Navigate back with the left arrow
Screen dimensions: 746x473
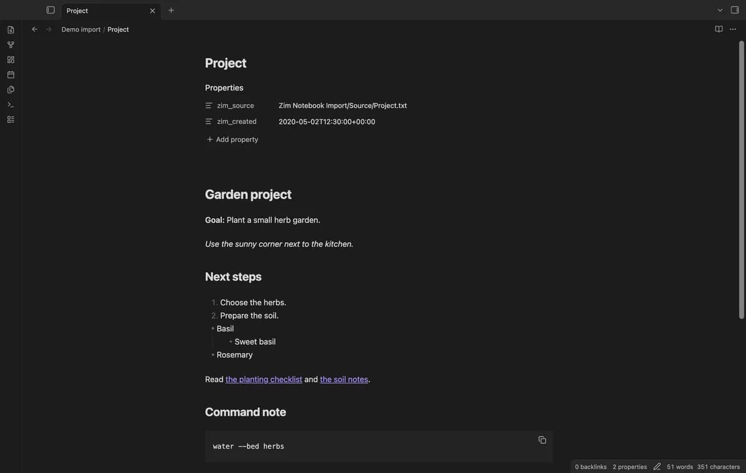35,29
